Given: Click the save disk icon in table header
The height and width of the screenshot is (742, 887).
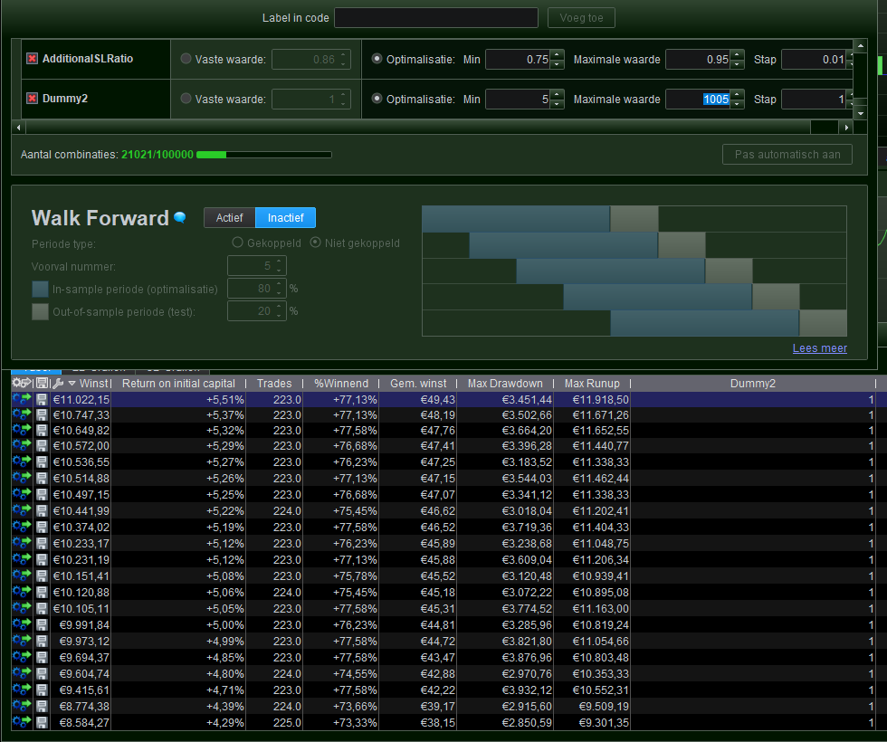Looking at the screenshot, I should [43, 384].
